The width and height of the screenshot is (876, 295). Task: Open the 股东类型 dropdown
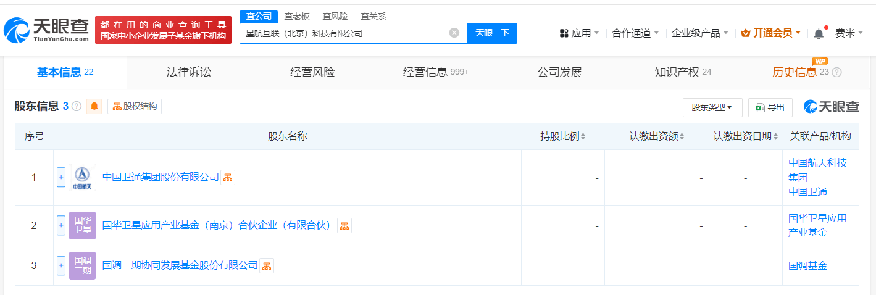(x=712, y=107)
